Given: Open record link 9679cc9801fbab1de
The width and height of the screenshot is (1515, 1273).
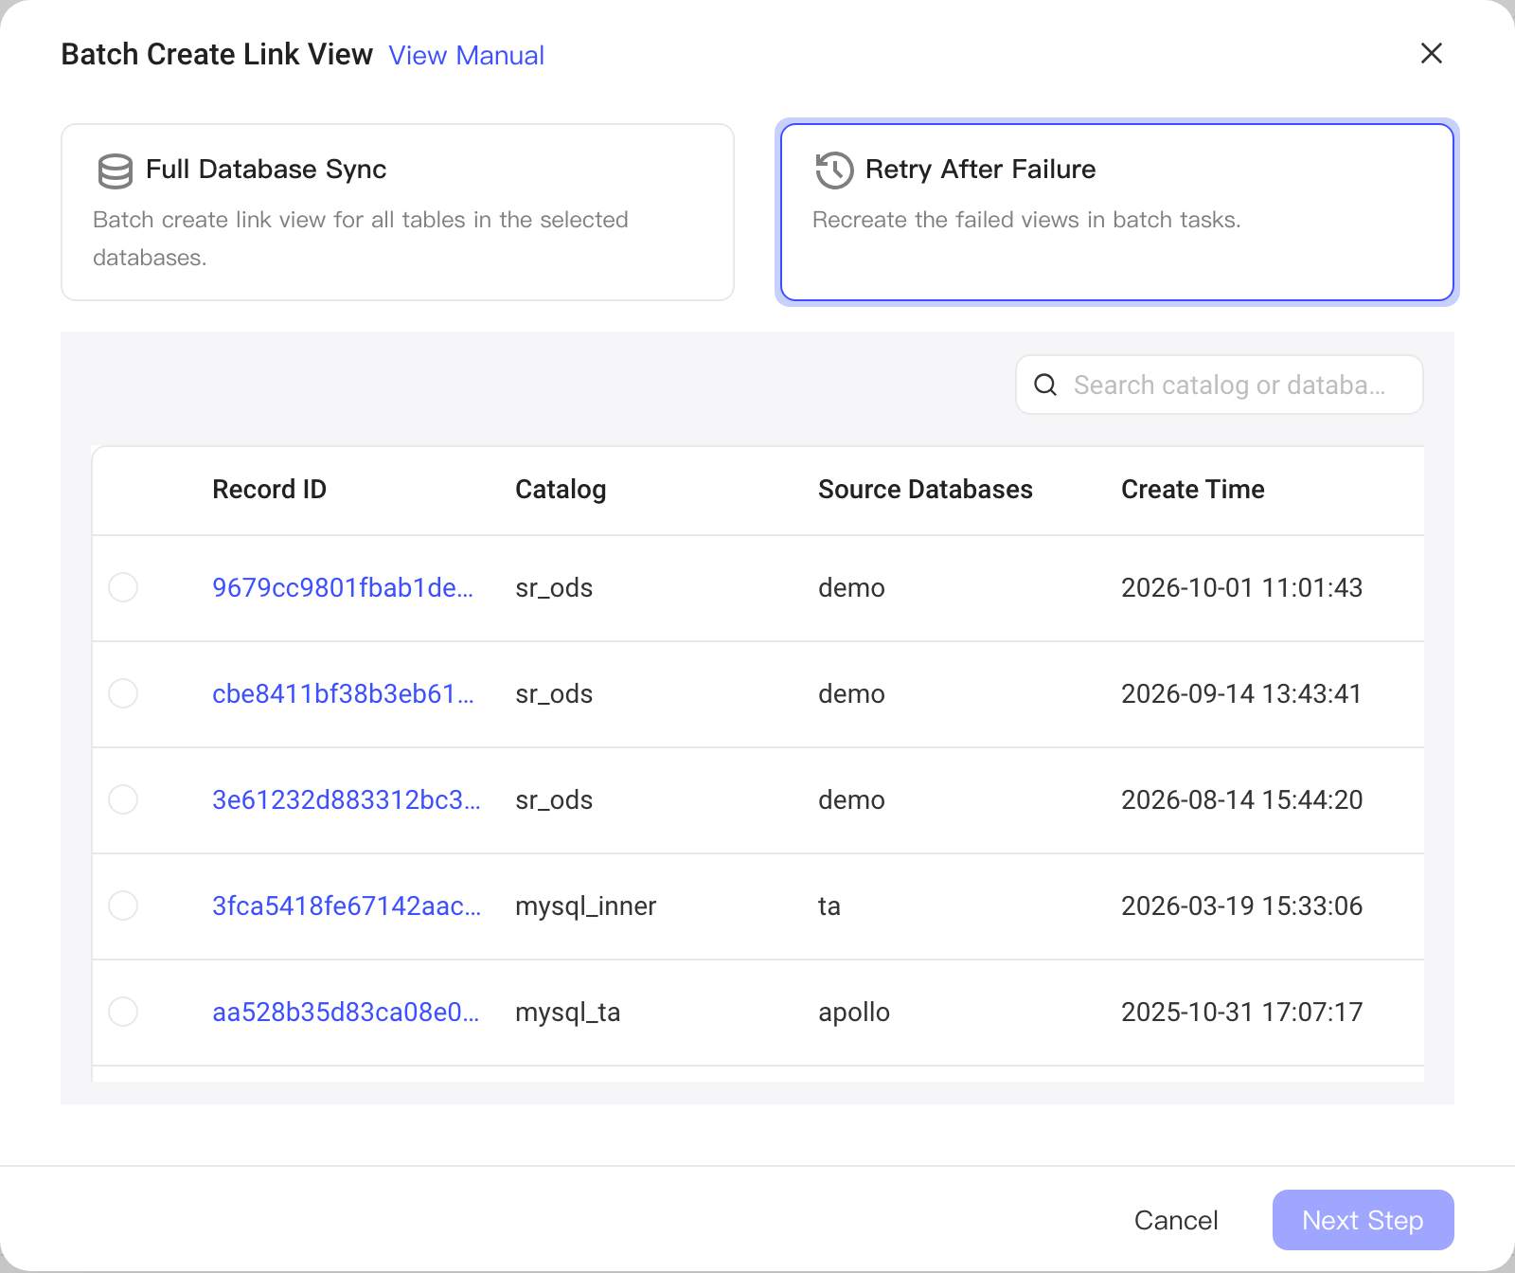Looking at the screenshot, I should (343, 587).
